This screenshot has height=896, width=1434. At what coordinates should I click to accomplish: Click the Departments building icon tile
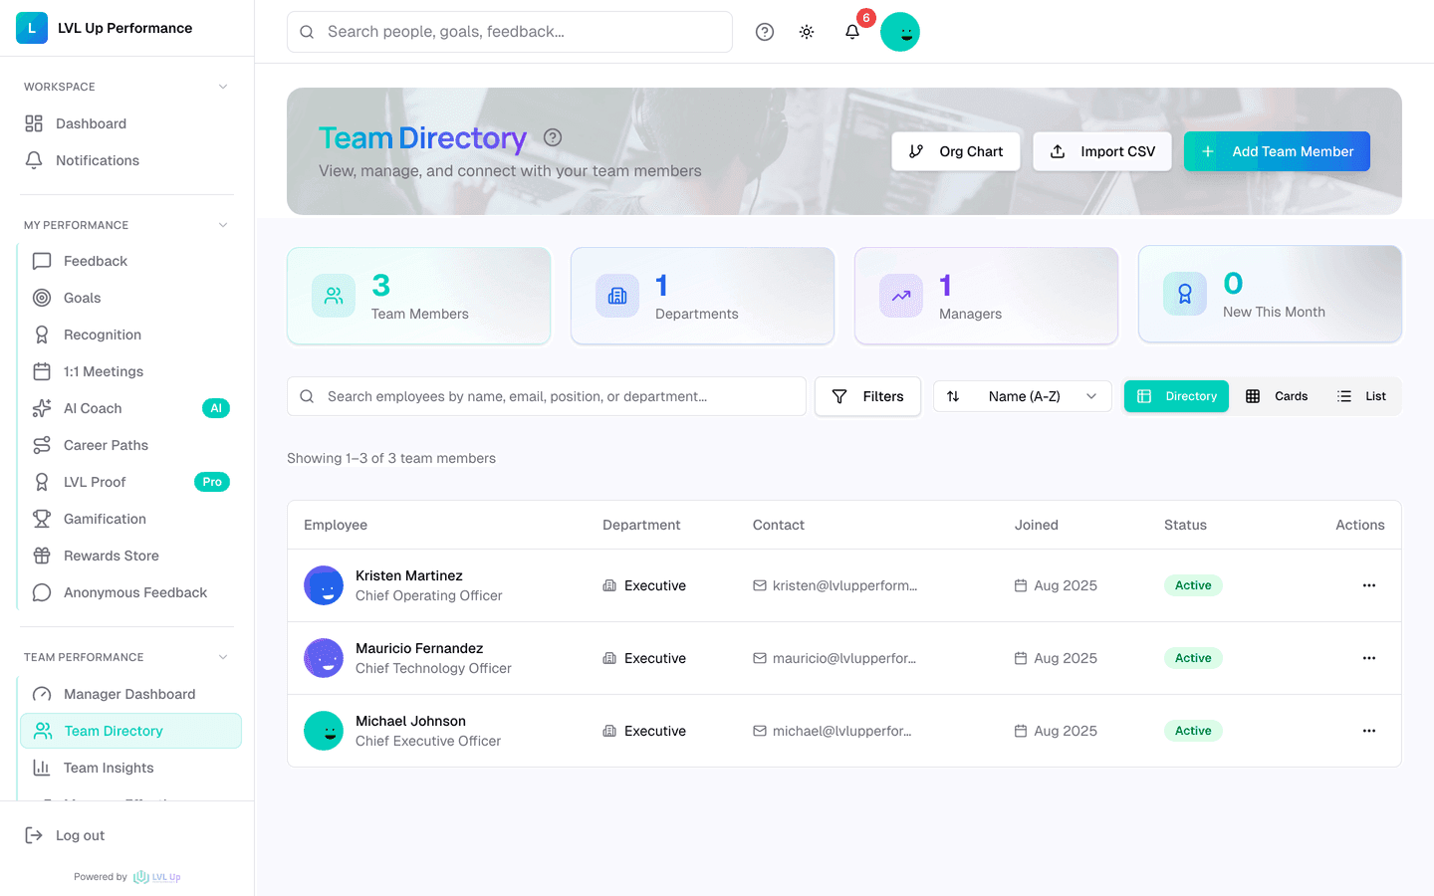[x=617, y=296]
